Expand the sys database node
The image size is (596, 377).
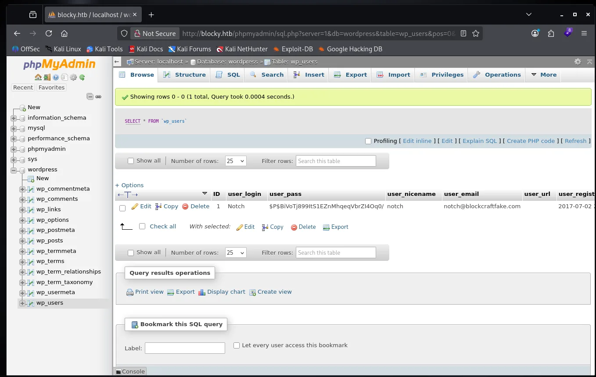[x=14, y=160]
